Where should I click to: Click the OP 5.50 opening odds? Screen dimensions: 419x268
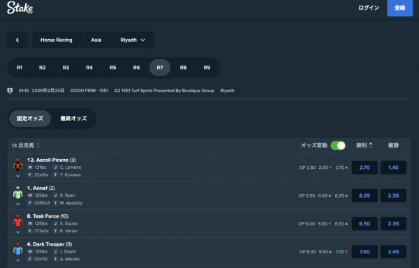(x=307, y=195)
